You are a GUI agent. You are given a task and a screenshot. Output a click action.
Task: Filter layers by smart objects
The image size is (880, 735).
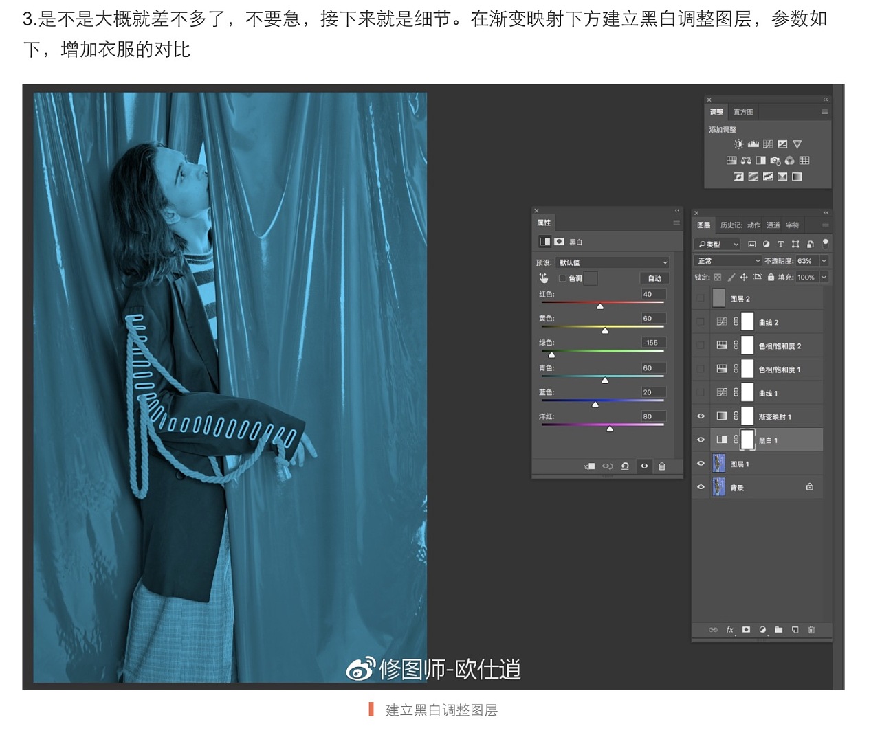pos(811,245)
